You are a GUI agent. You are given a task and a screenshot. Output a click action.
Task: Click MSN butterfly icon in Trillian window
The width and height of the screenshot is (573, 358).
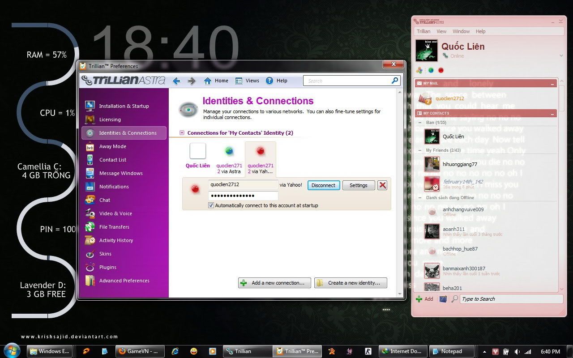(419, 70)
